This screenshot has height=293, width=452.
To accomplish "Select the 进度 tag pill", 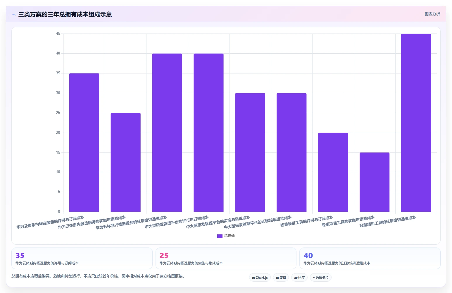I will click(x=299, y=278).
